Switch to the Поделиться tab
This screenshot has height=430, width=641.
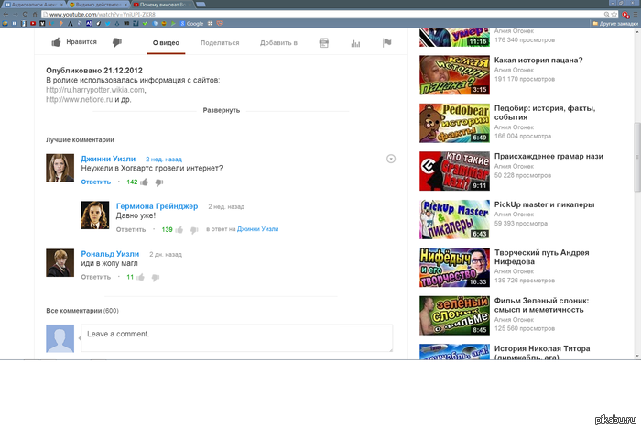coord(220,42)
